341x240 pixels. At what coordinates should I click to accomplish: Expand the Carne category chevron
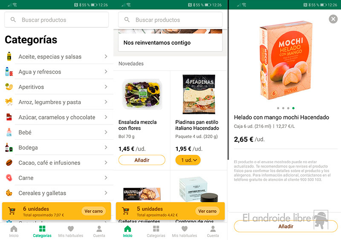point(106,178)
